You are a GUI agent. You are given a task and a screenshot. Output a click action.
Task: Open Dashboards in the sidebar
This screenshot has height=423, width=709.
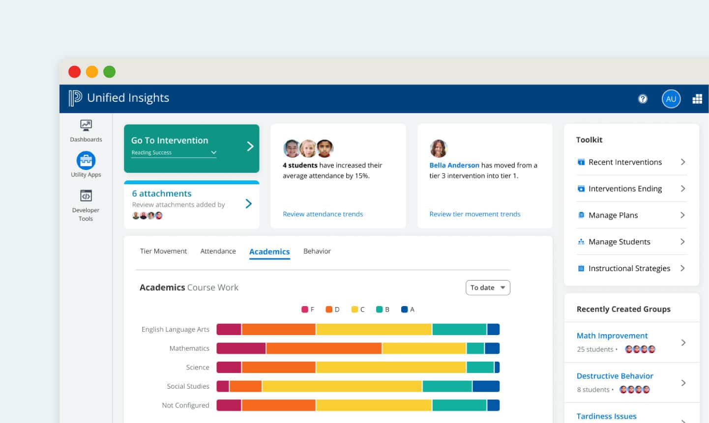[x=86, y=131]
